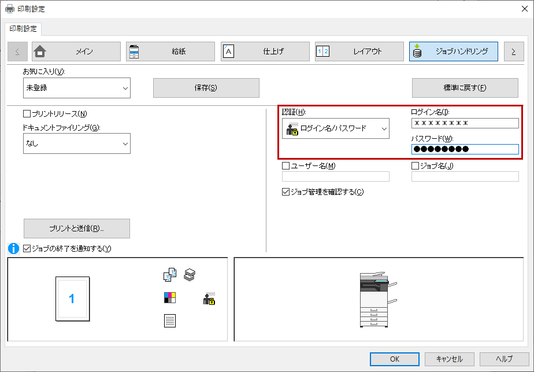Click the 標準に戻す(F) button
The image size is (534, 372).
tap(465, 88)
